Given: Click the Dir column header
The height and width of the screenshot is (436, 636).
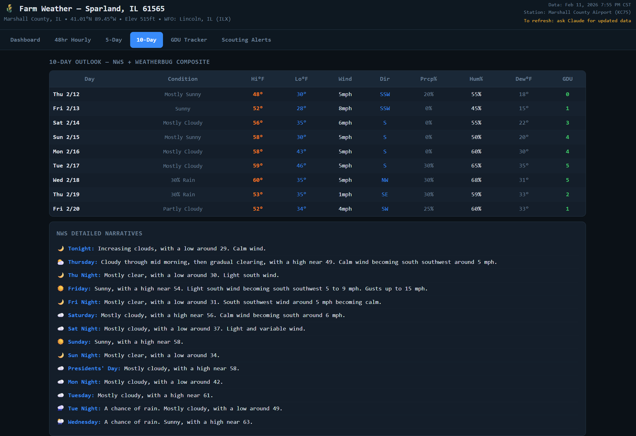Looking at the screenshot, I should (x=385, y=79).
